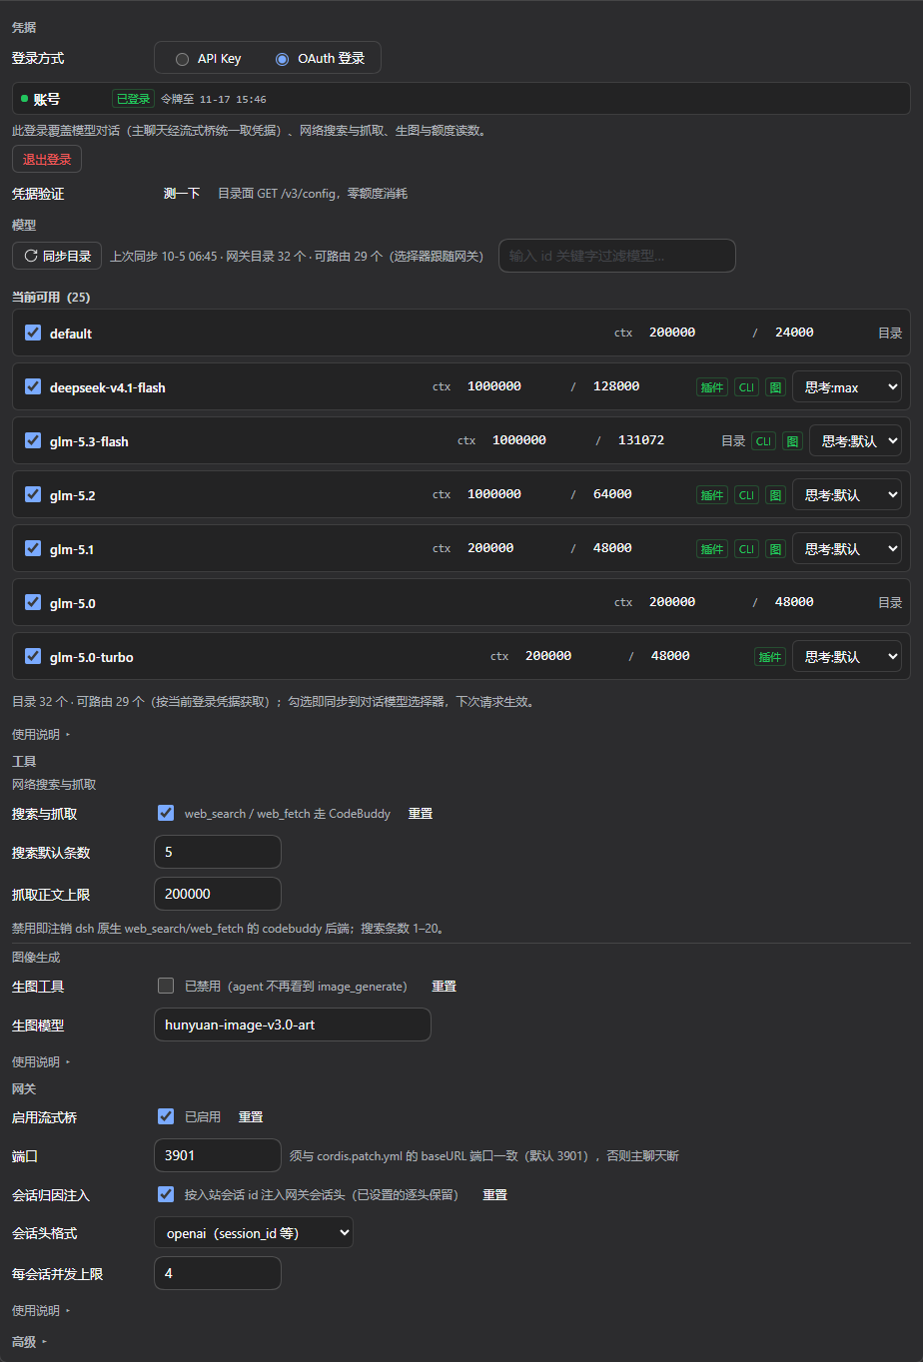The image size is (923, 1362).
Task: Click 重置 next to 会话归因注入
Action: [x=494, y=1195]
